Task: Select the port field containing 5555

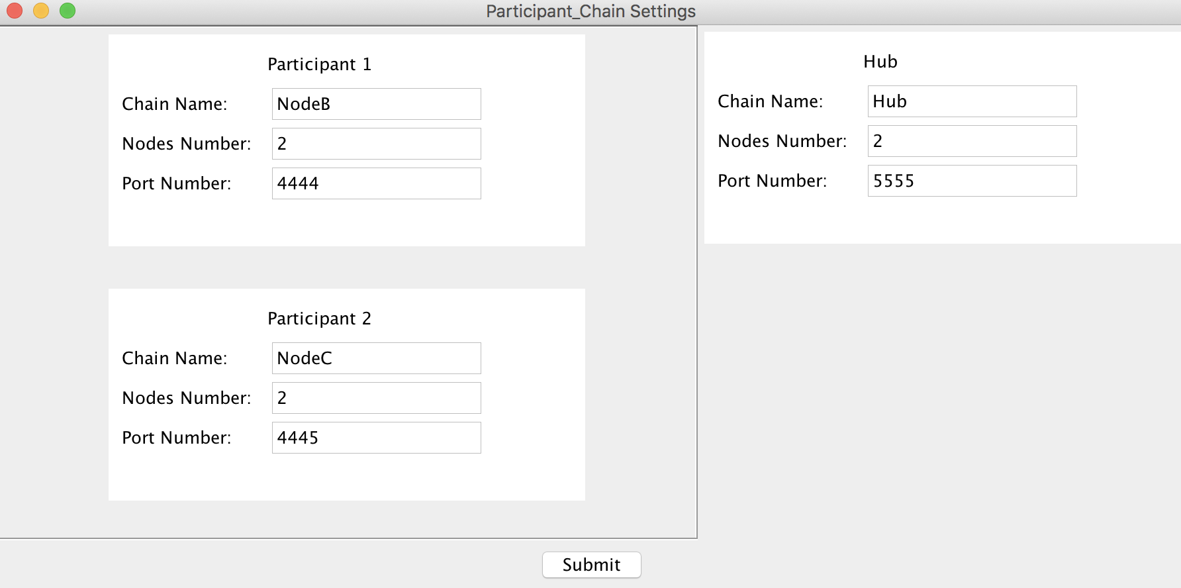Action: [x=972, y=181]
